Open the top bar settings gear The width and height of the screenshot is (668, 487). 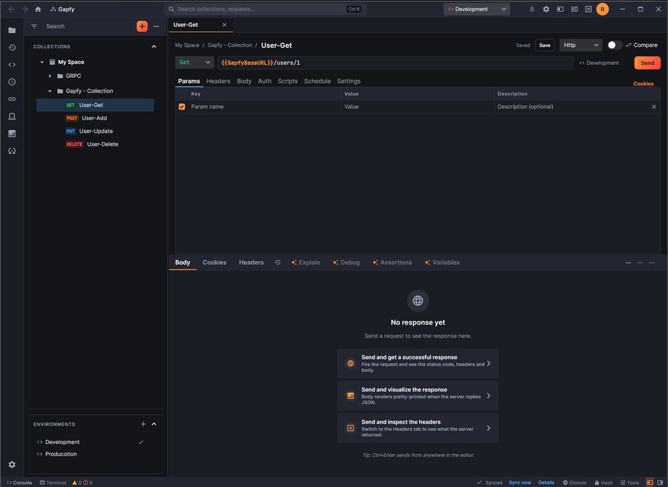[x=546, y=9]
